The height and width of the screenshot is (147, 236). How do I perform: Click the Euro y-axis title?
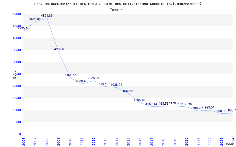click(14, 74)
